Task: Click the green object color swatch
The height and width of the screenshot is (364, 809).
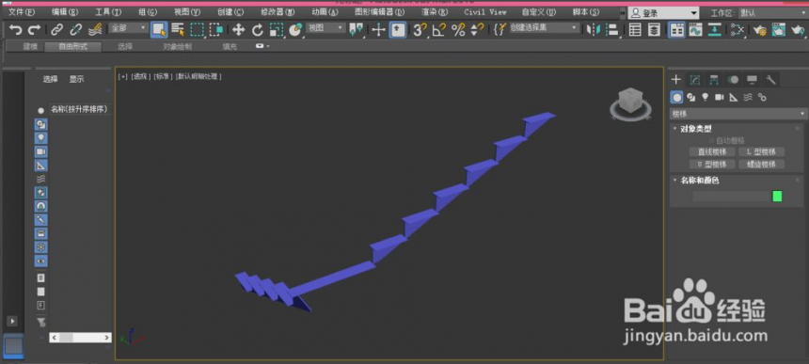Action: 777,196
